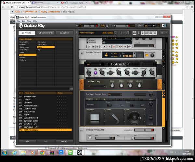The width and height of the screenshot is (195, 162).
Task: Click the Control Room channel fader
Action: [x=151, y=118]
